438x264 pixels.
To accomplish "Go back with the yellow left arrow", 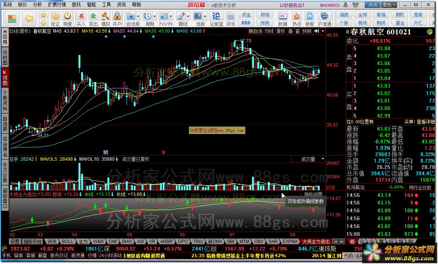I will (x=29, y=19).
